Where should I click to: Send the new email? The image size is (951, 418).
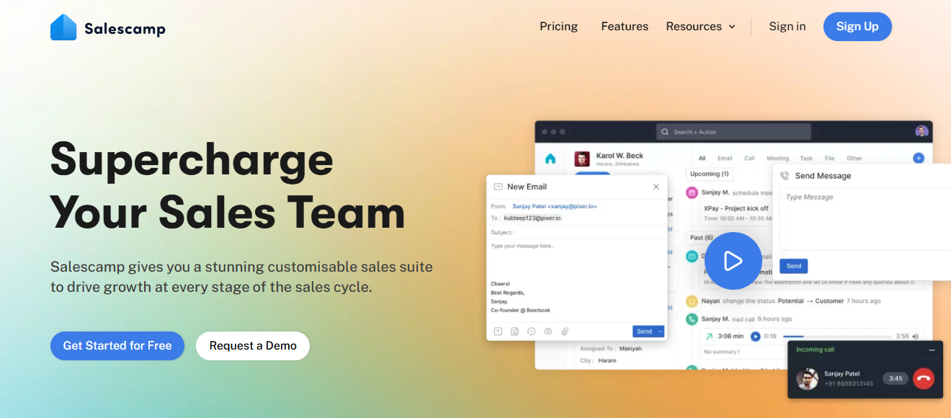[x=644, y=332]
